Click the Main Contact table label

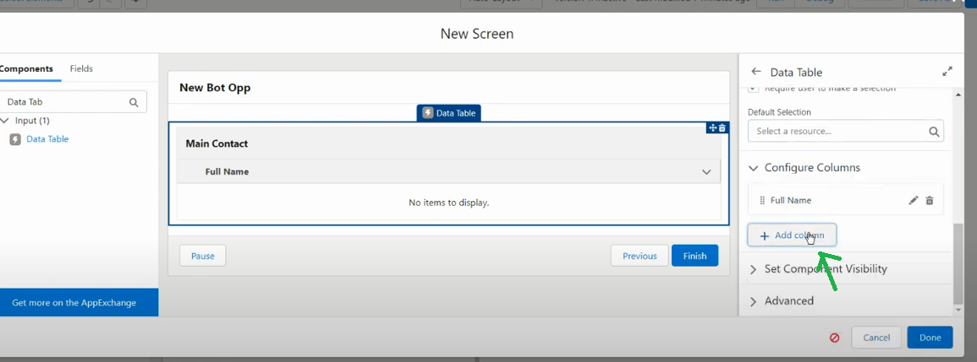217,143
